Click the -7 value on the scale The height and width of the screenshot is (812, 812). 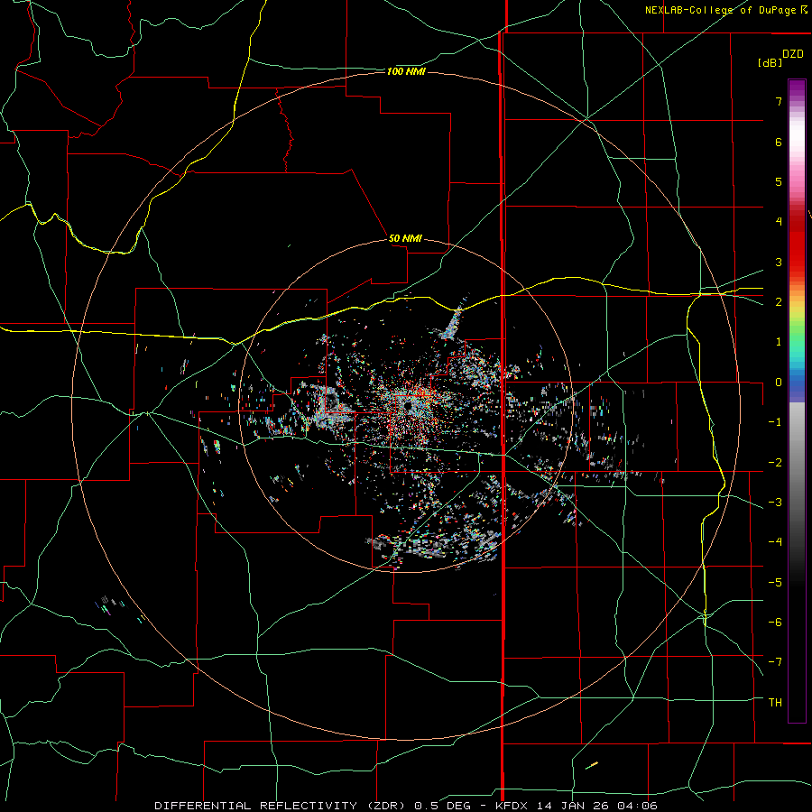click(x=775, y=662)
